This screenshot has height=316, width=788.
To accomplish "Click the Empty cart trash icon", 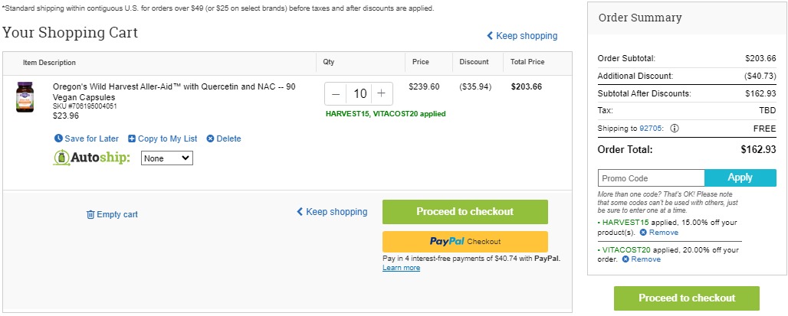I will coord(90,215).
